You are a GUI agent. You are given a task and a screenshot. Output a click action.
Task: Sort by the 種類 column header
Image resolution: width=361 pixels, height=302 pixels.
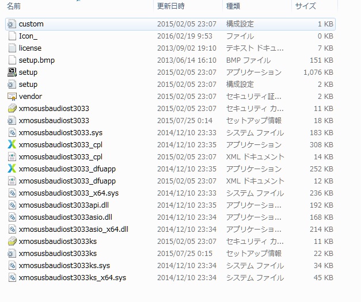click(x=233, y=6)
